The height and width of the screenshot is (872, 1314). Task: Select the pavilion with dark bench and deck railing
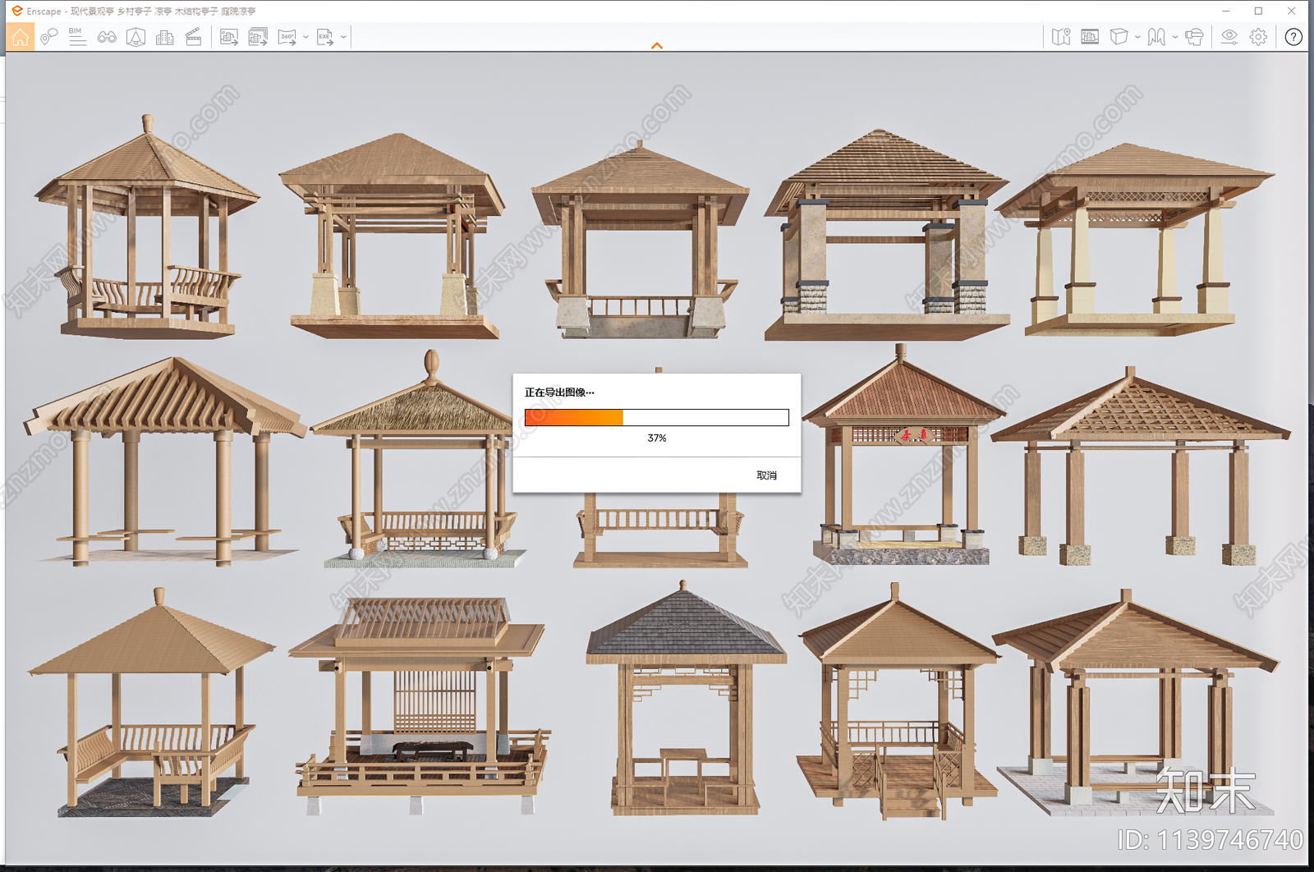[x=420, y=706]
